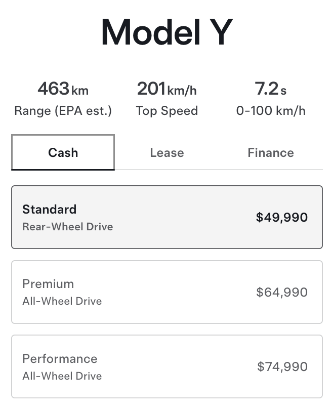Click the $64,990 Premium price
Image resolution: width=332 pixels, height=410 pixels.
pos(281,292)
